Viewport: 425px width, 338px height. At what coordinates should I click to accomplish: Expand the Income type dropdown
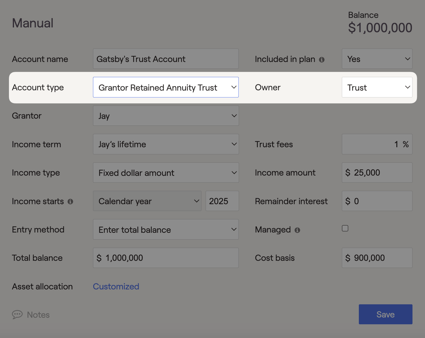click(x=166, y=173)
